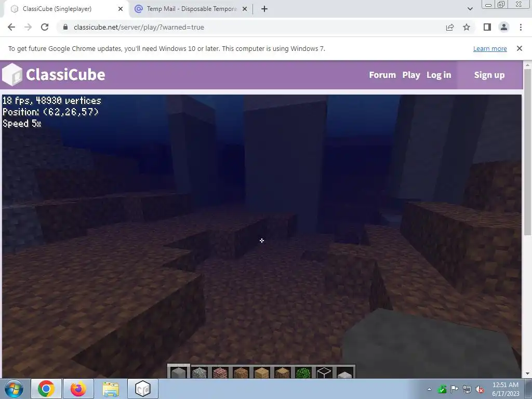
Task: Click the page vertical scrollbar thumb
Action: point(528,152)
